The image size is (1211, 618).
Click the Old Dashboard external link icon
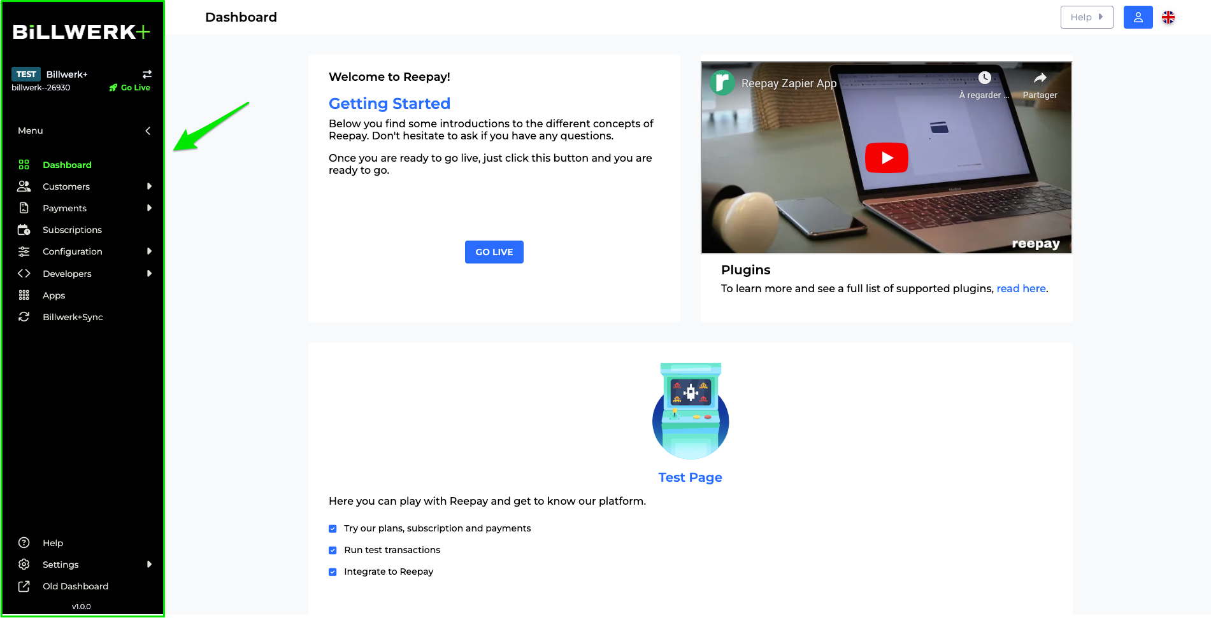point(24,586)
